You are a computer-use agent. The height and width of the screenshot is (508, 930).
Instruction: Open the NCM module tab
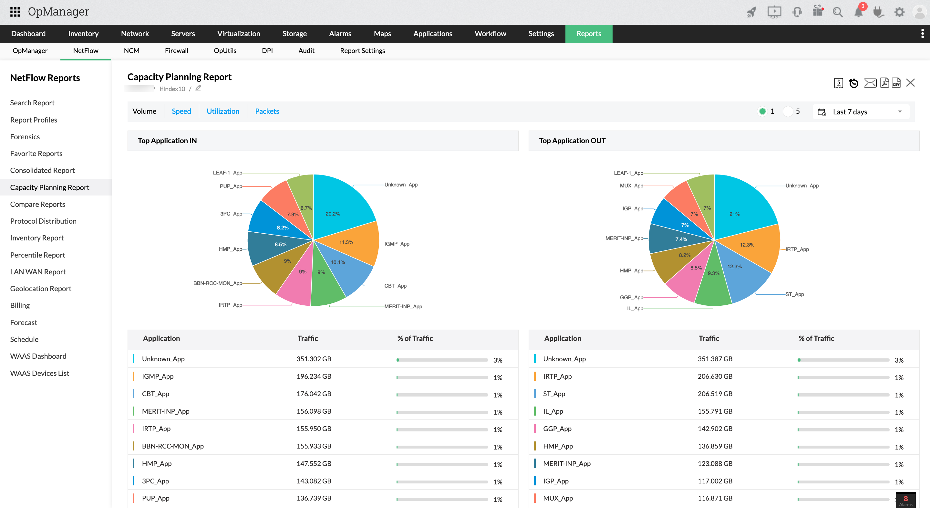pos(131,51)
